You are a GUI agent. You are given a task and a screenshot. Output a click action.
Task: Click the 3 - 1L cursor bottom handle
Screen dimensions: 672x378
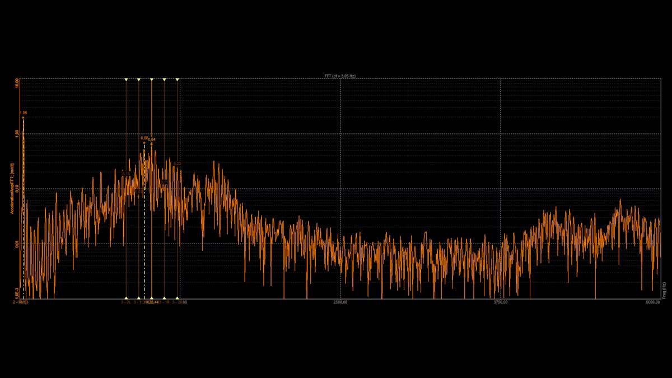pyautogui.click(x=139, y=298)
